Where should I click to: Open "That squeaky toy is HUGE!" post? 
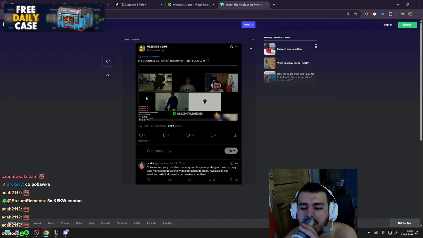pyautogui.click(x=293, y=63)
